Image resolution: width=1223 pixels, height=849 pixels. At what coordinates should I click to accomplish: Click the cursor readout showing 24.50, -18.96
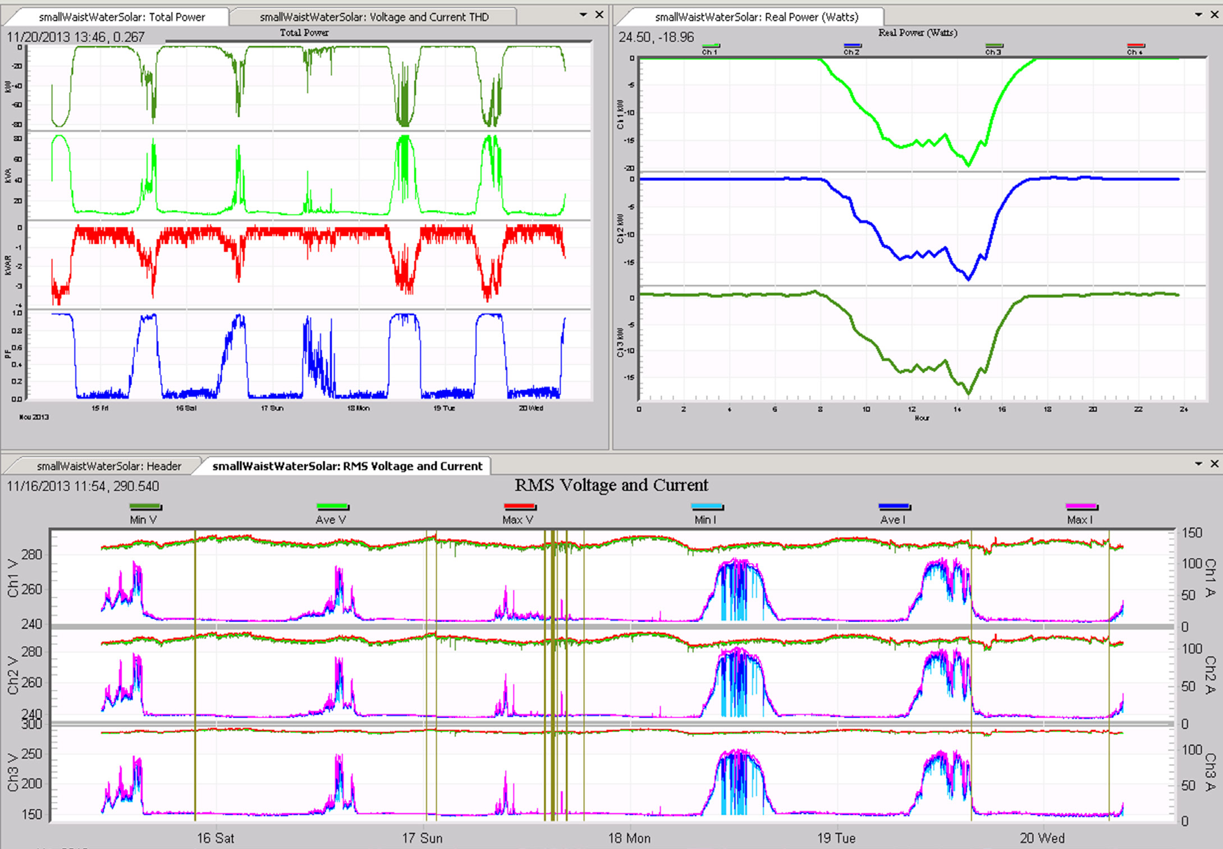pyautogui.click(x=657, y=38)
